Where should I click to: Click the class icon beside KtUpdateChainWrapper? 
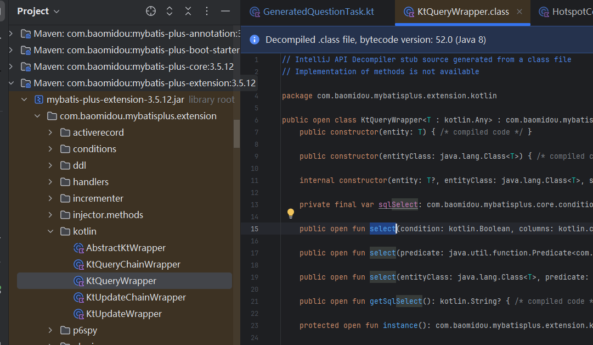click(78, 298)
